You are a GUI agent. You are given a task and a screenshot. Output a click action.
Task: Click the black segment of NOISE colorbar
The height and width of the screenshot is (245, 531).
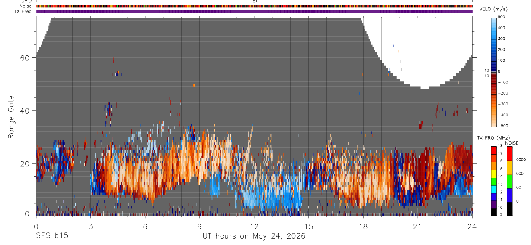(x=509, y=209)
